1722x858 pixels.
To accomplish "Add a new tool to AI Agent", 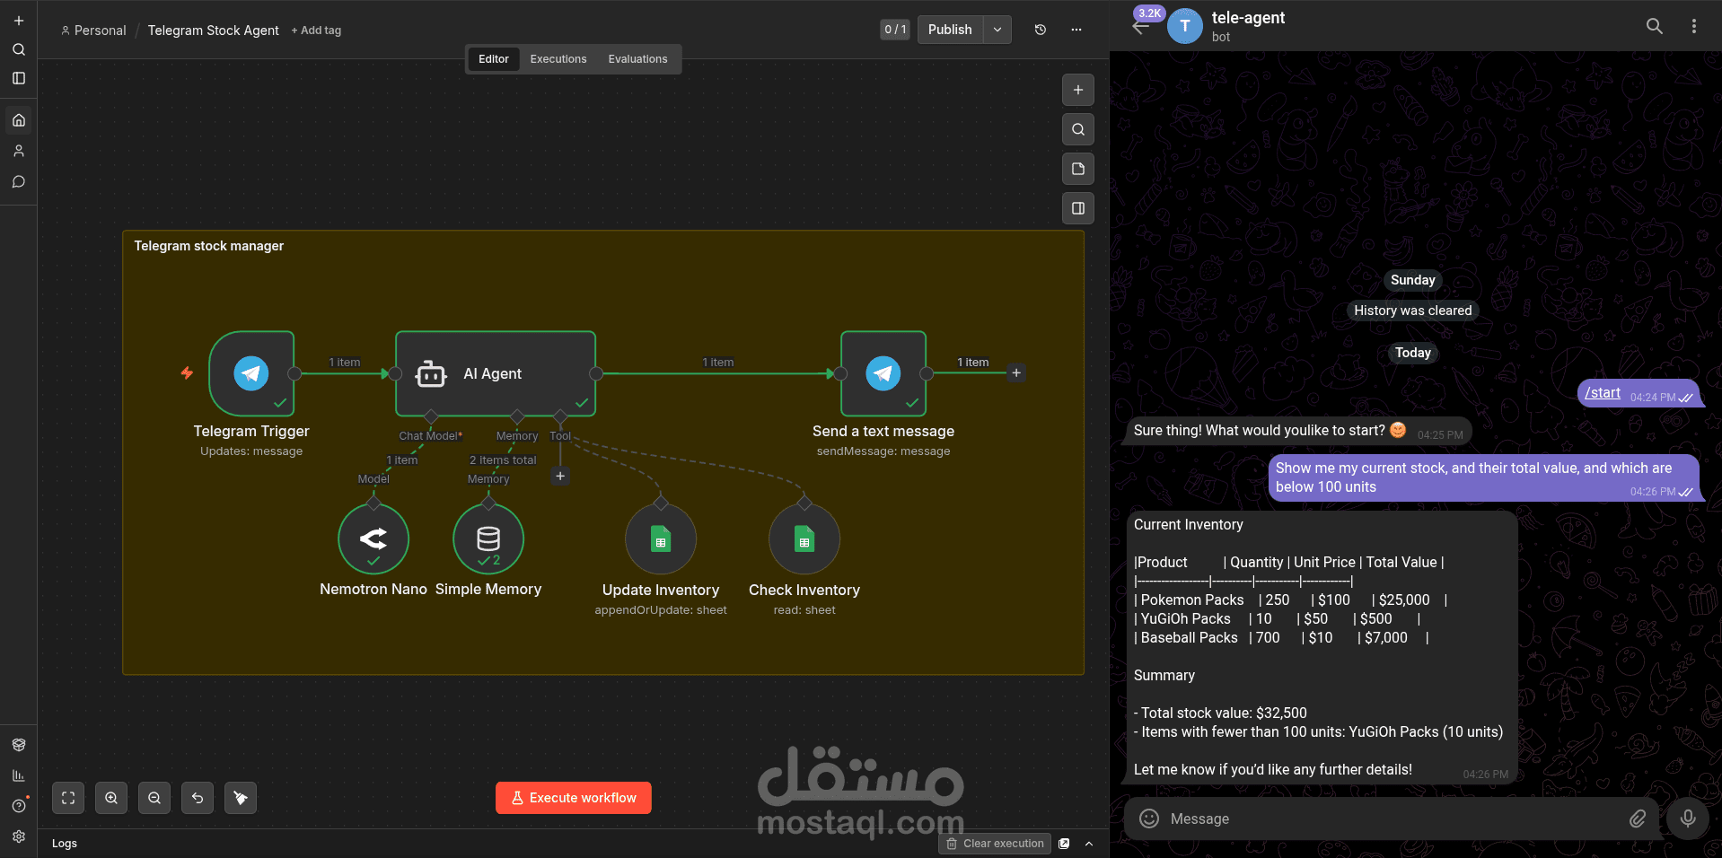I will click(560, 477).
